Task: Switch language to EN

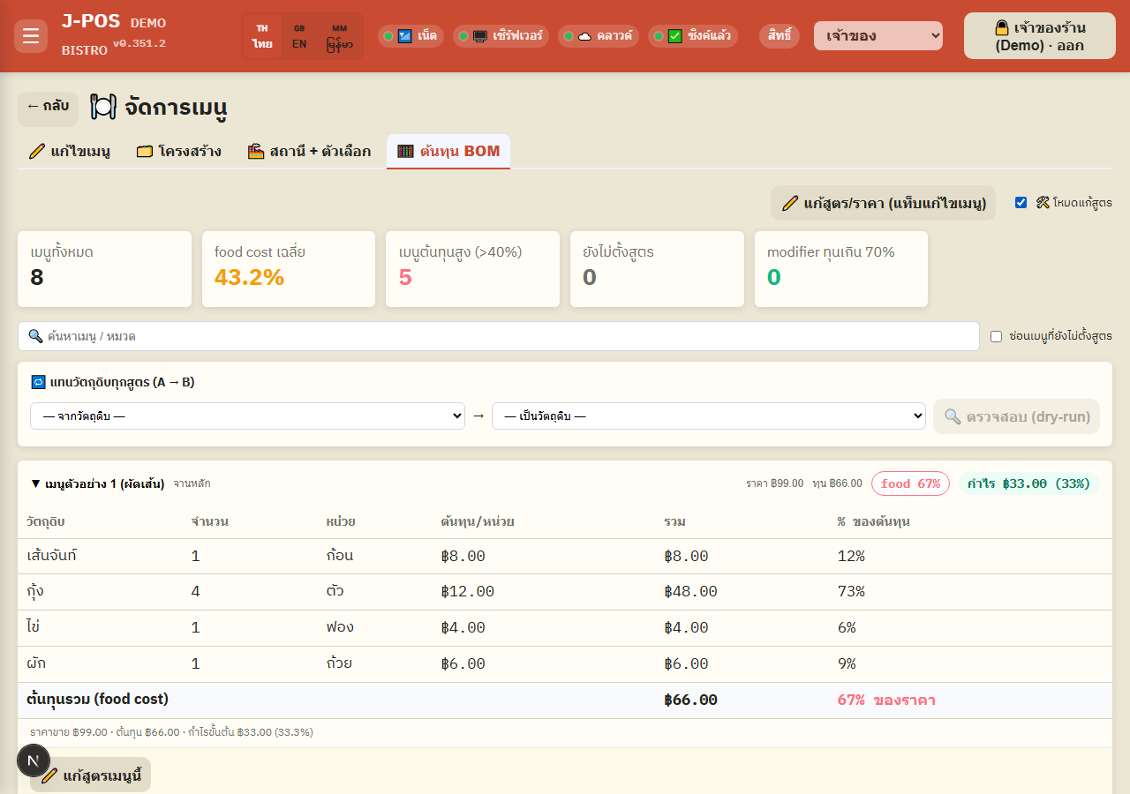Action: pyautogui.click(x=299, y=36)
